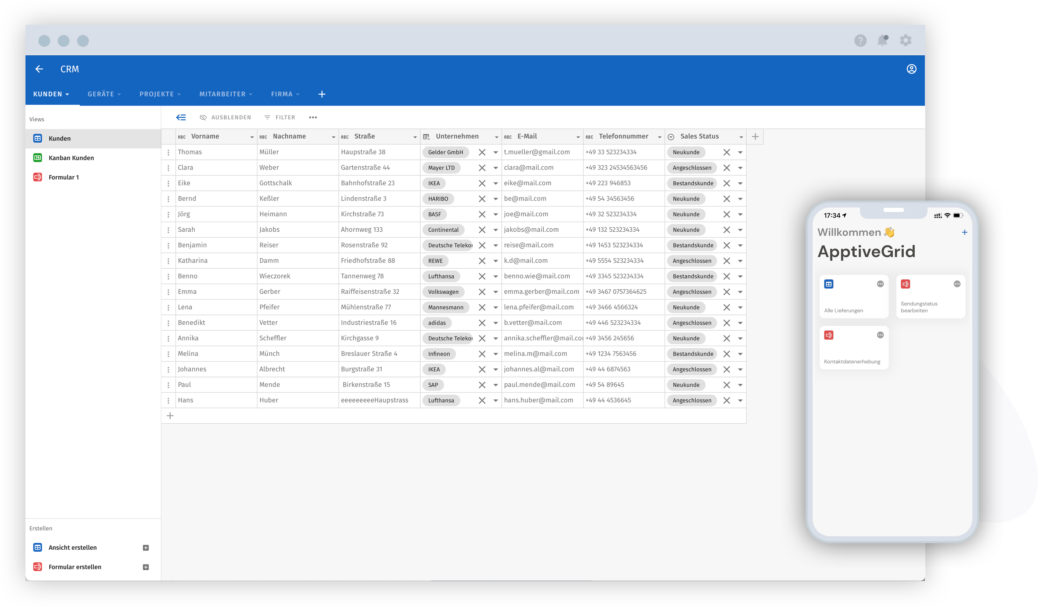Open the settings gear icon

pos(905,40)
